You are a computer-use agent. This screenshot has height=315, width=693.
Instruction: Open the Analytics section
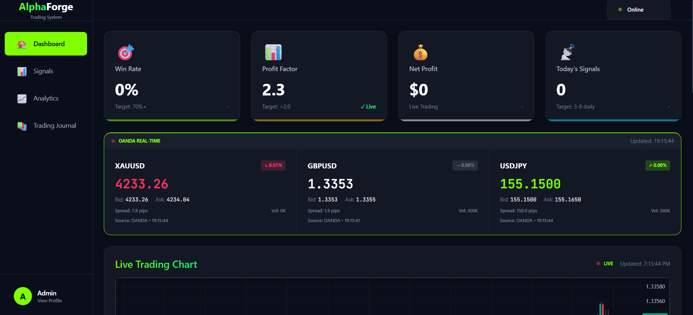[x=46, y=98]
